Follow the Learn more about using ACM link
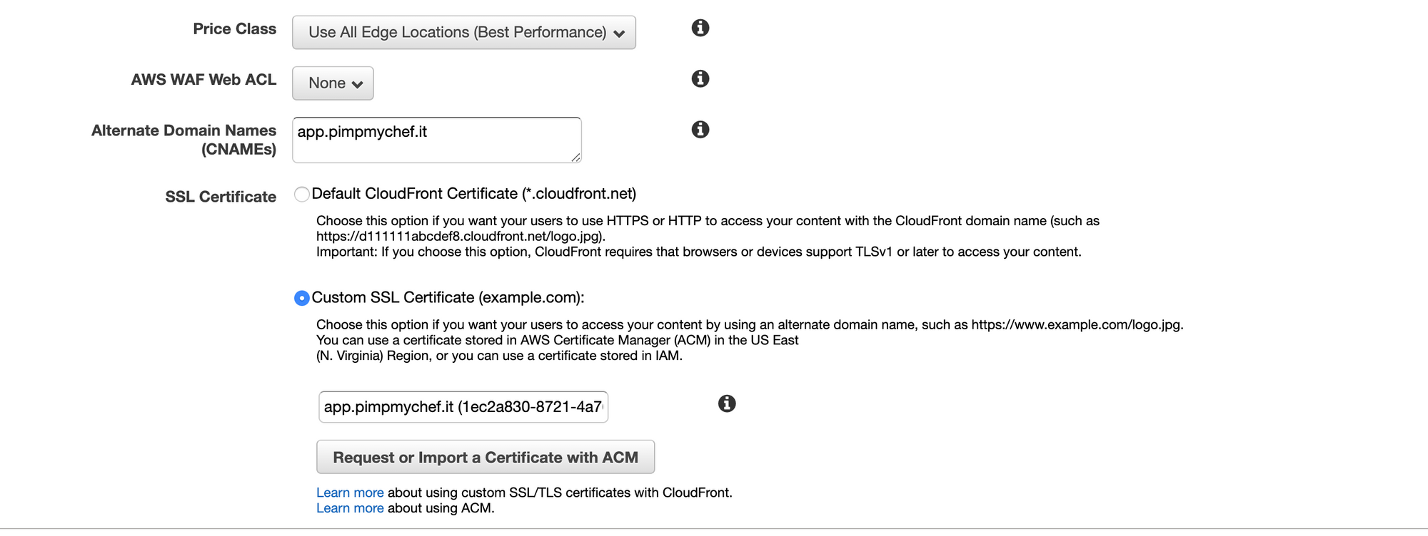Viewport: 1428px width, 536px height. tap(350, 508)
